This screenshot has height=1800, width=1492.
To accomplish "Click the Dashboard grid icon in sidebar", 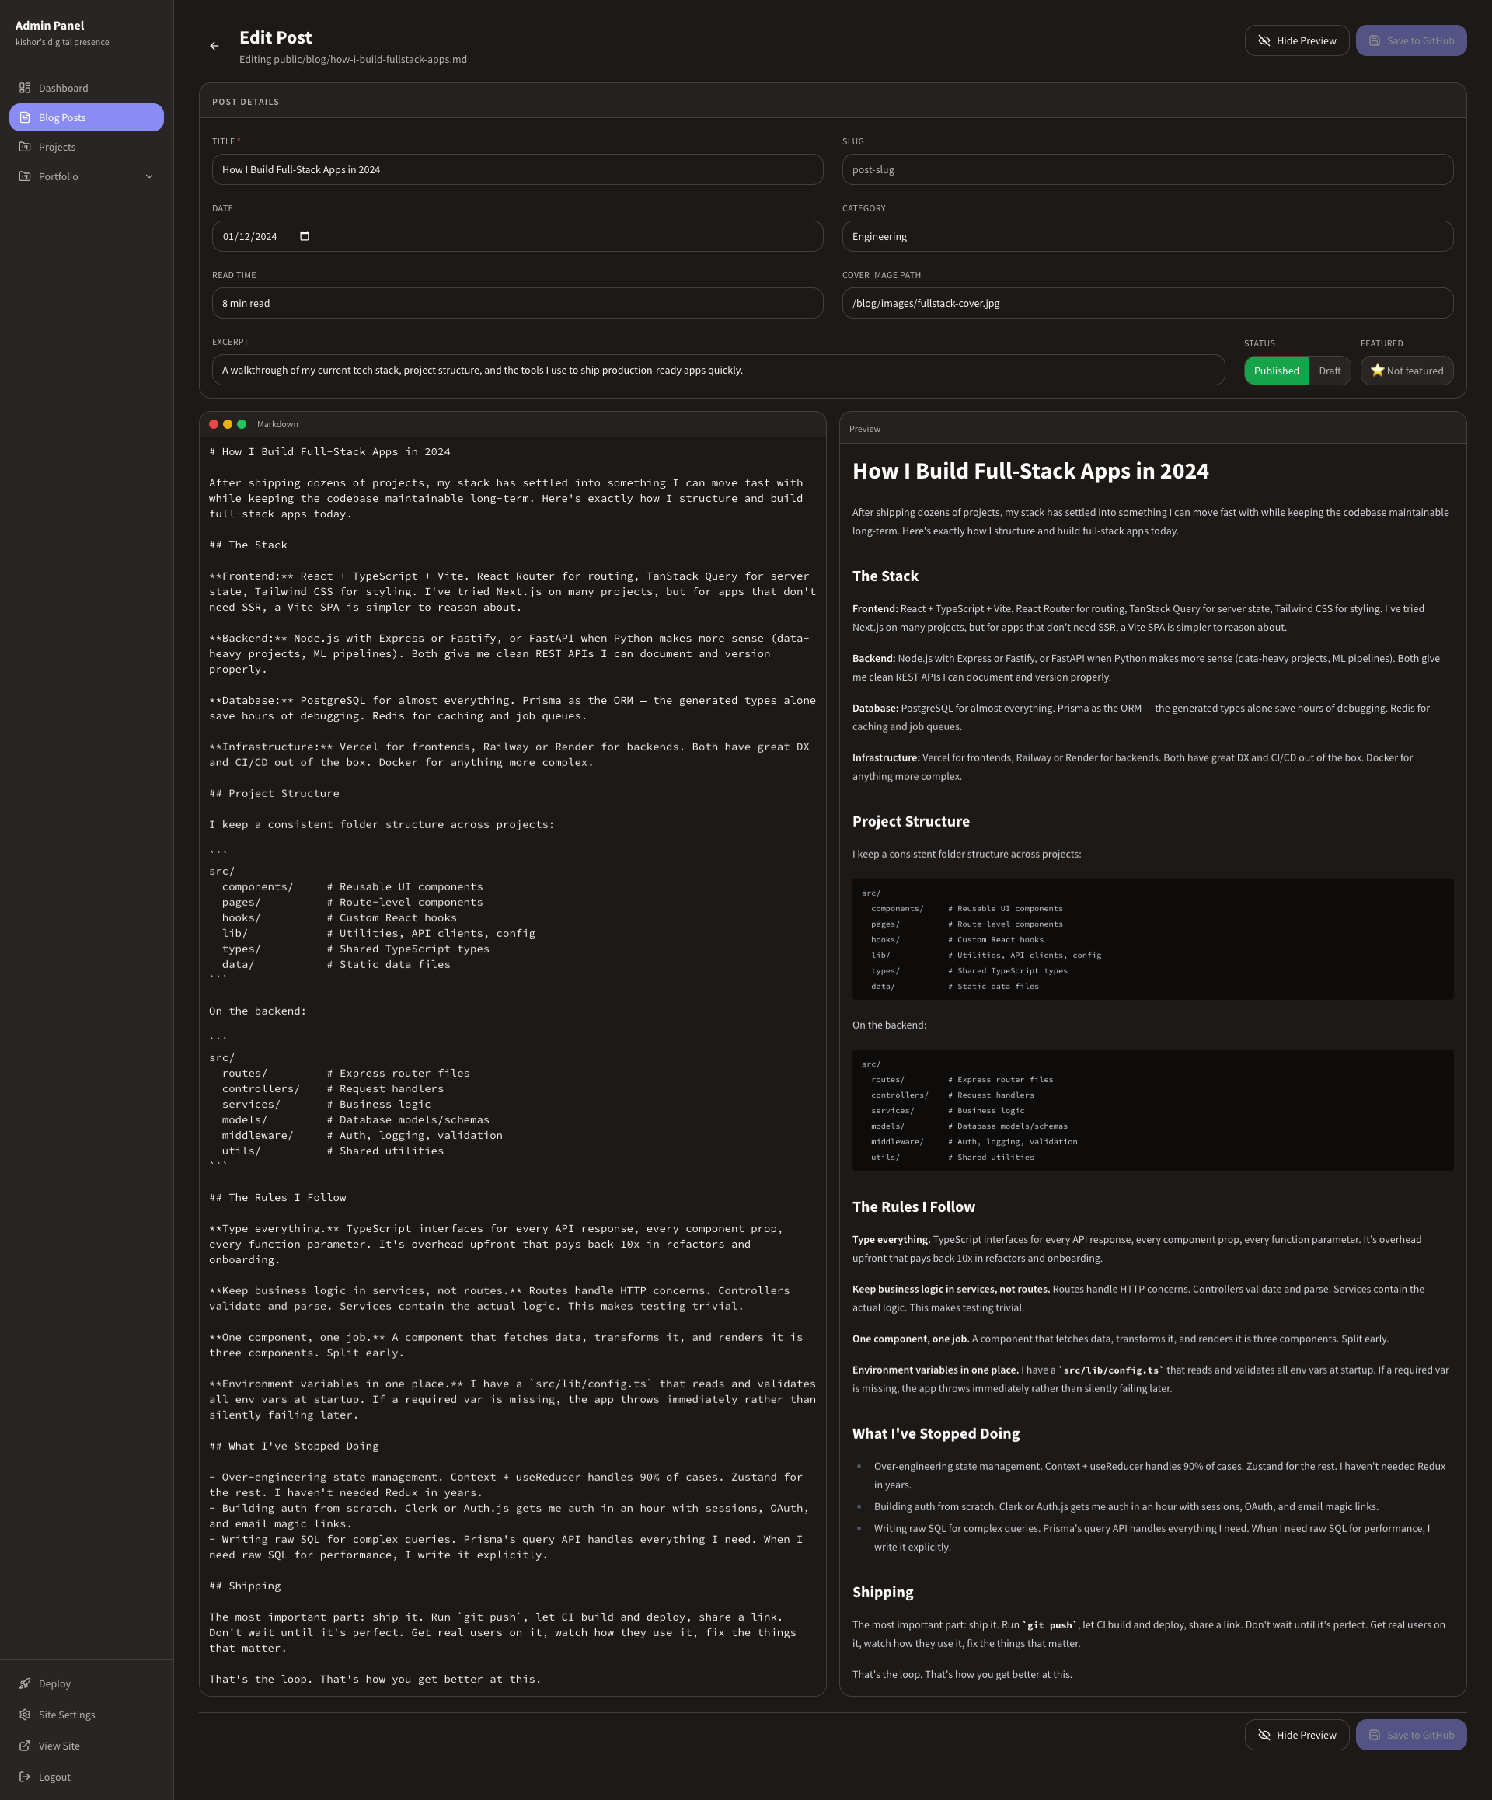I will (25, 89).
